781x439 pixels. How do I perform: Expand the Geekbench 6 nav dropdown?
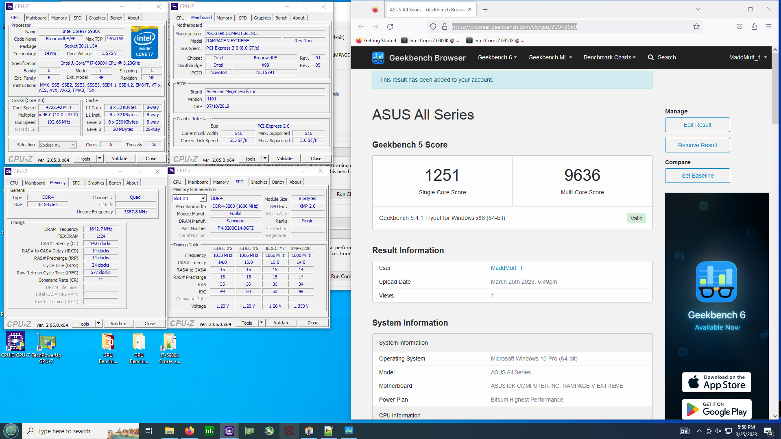click(x=497, y=57)
